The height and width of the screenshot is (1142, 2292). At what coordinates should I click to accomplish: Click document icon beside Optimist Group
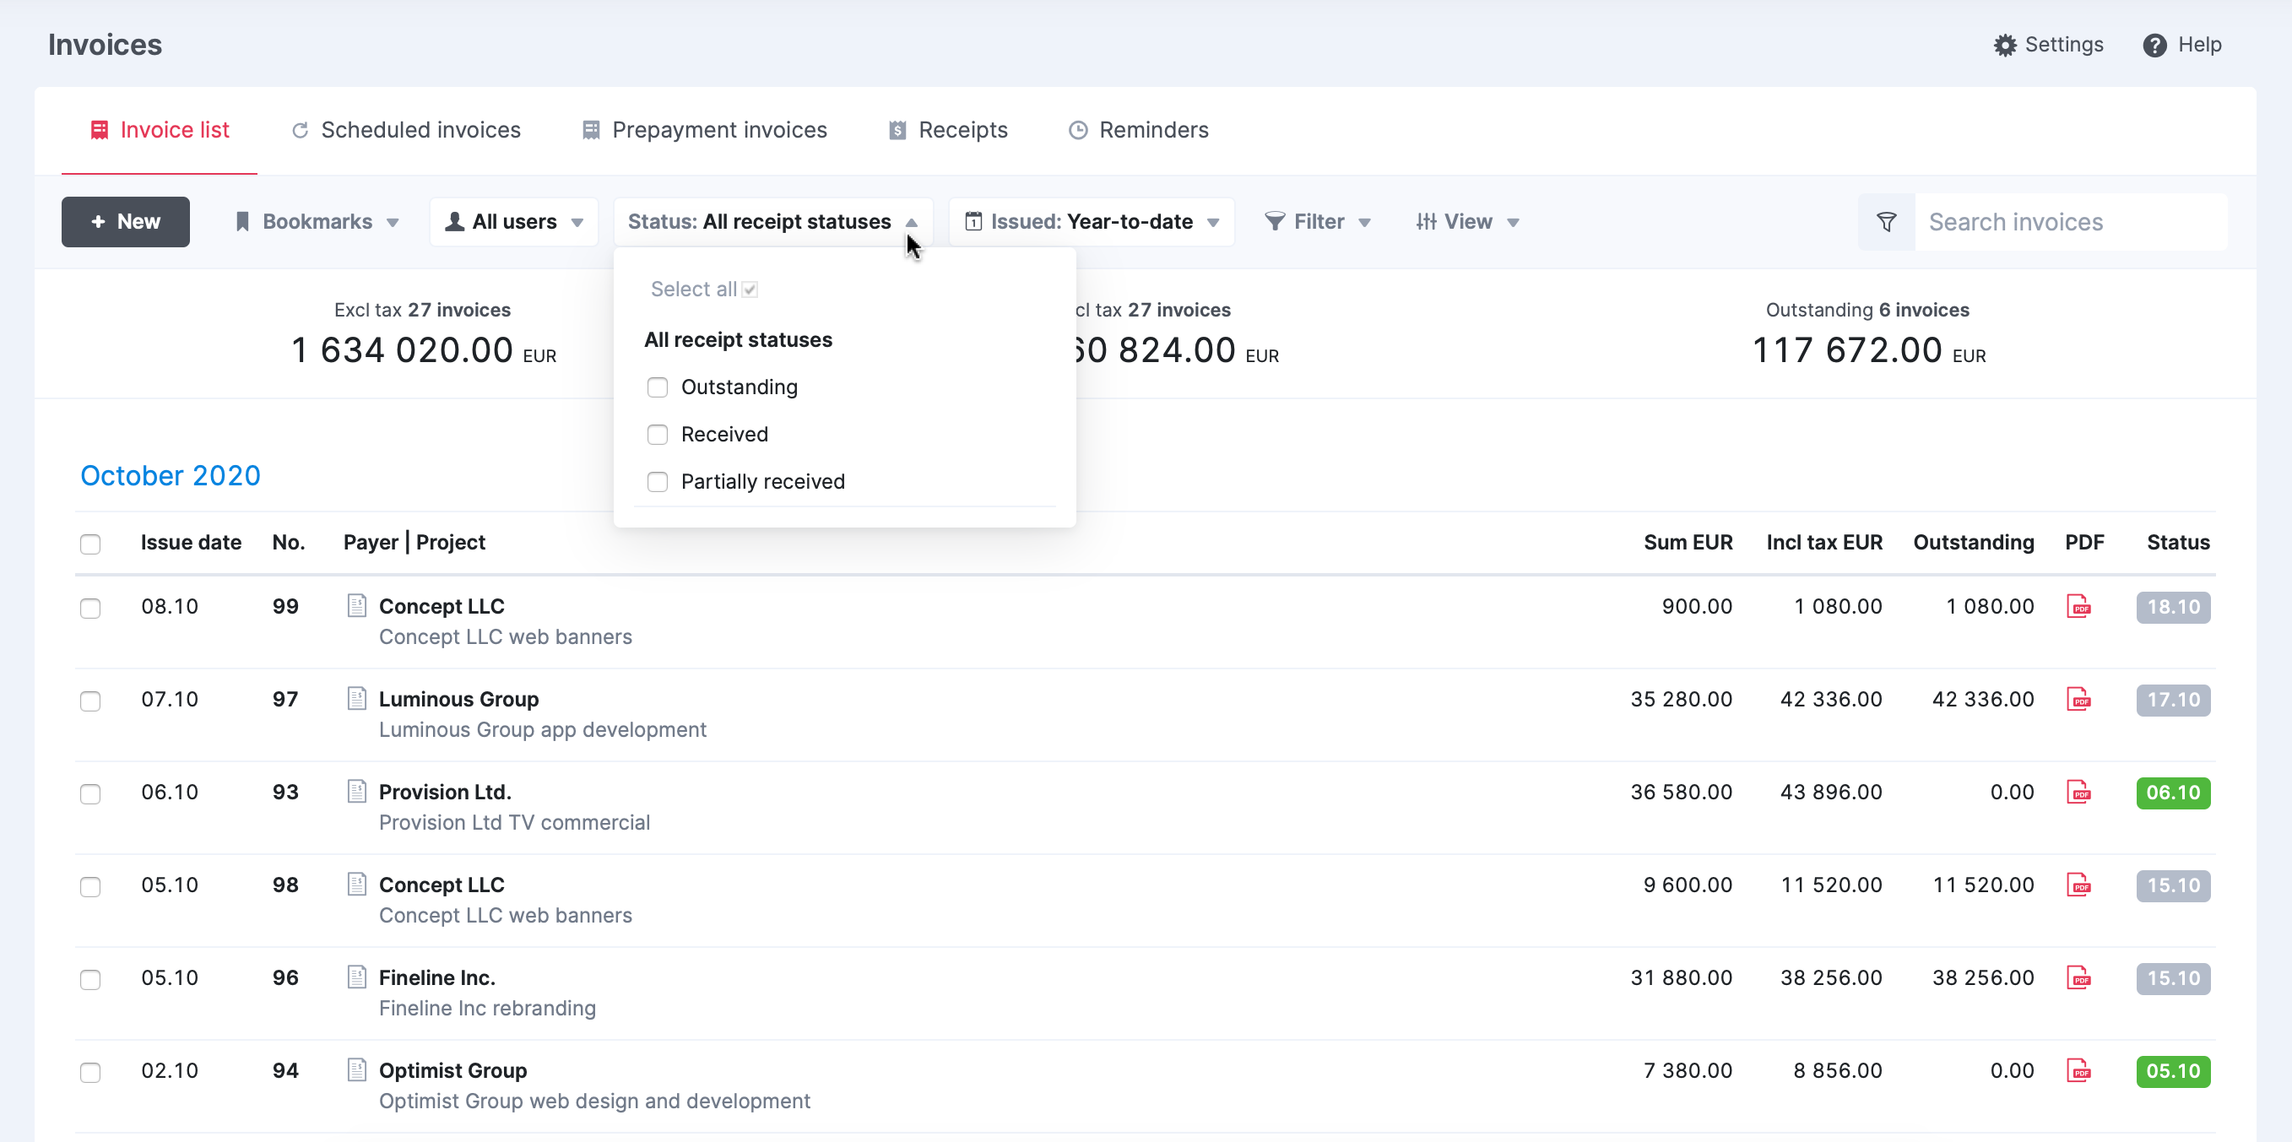tap(357, 1069)
